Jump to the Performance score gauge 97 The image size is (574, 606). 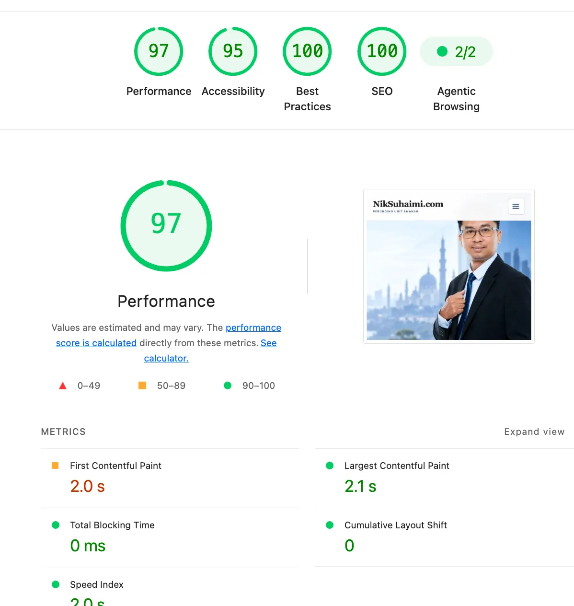click(159, 51)
